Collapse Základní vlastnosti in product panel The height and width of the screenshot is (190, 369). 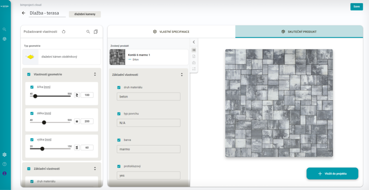click(182, 75)
